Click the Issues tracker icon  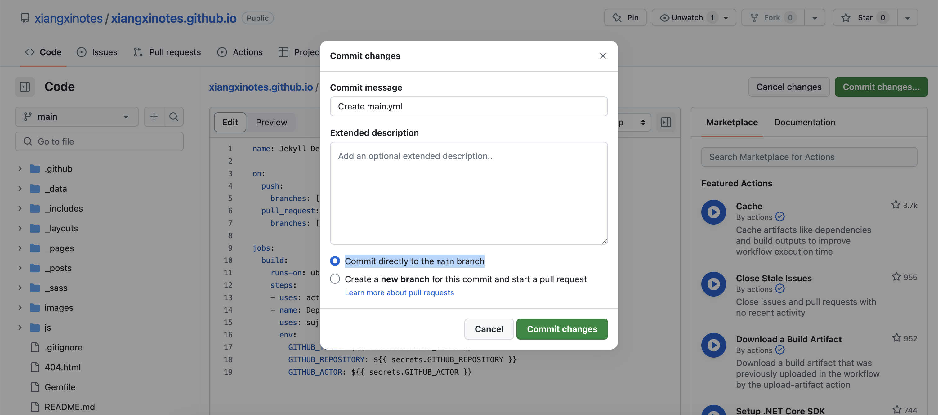(x=81, y=51)
